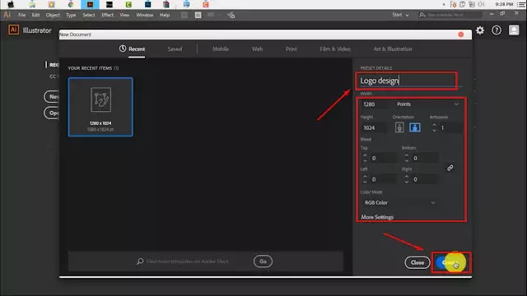Open the Edit menu
527x296 pixels.
point(35,15)
